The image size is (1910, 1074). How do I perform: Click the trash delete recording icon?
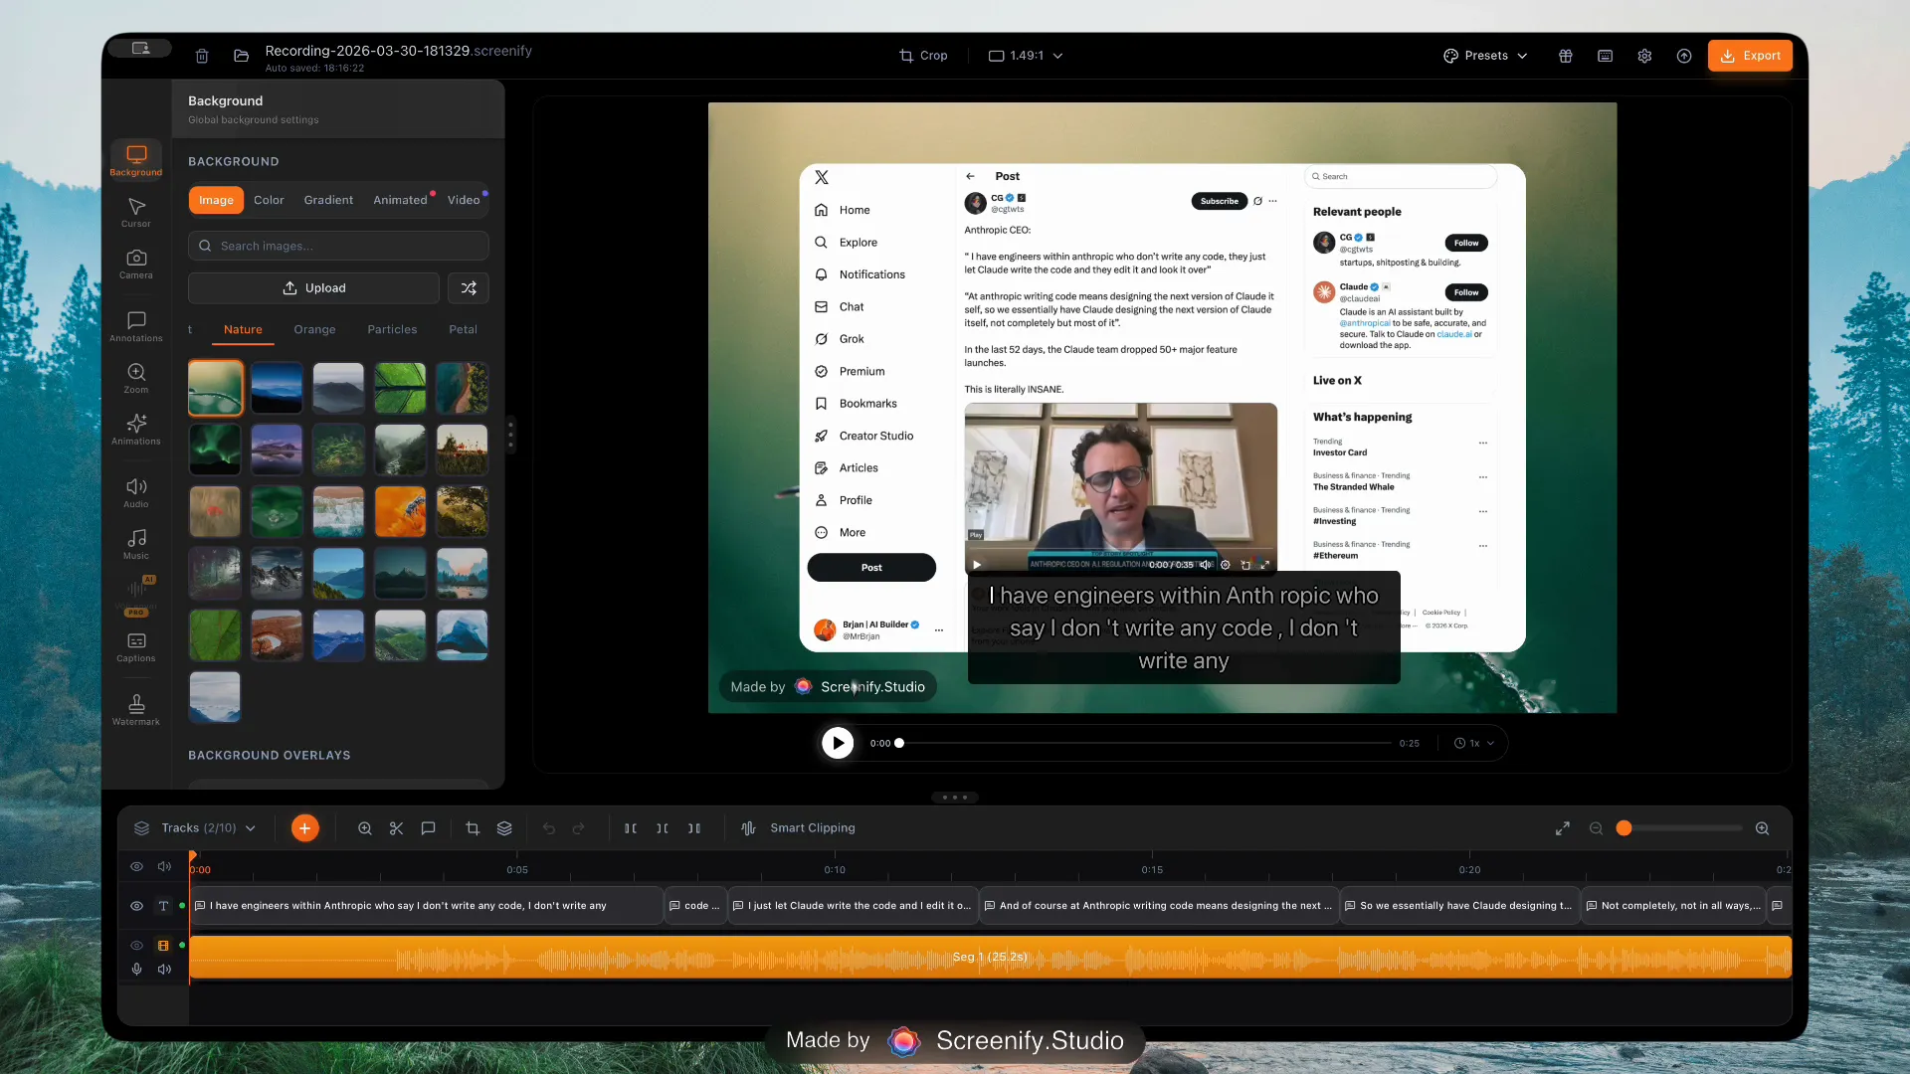pyautogui.click(x=202, y=56)
